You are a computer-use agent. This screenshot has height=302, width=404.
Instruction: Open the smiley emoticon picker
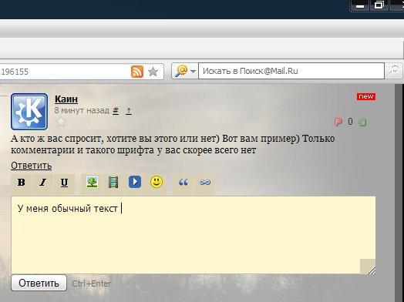coord(157,182)
